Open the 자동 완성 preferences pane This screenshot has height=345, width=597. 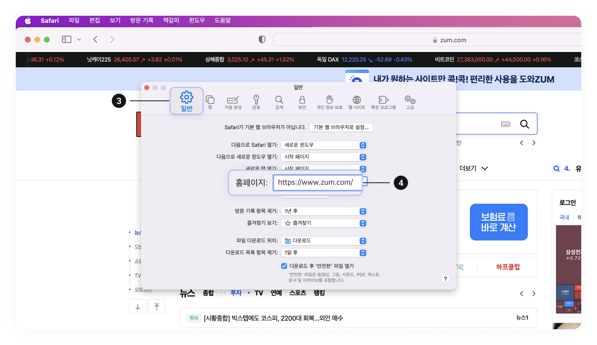[x=233, y=101]
